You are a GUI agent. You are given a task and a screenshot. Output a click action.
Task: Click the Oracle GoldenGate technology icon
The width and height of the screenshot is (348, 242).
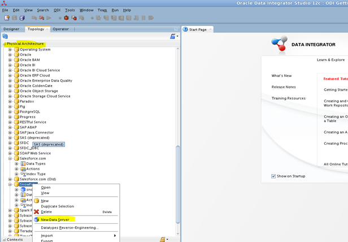[x=16, y=85]
